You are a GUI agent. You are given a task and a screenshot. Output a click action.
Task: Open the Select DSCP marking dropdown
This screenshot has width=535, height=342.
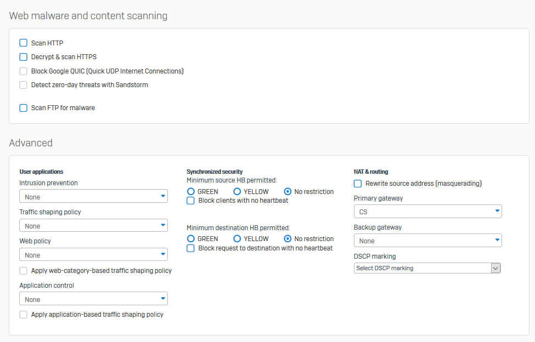point(427,268)
